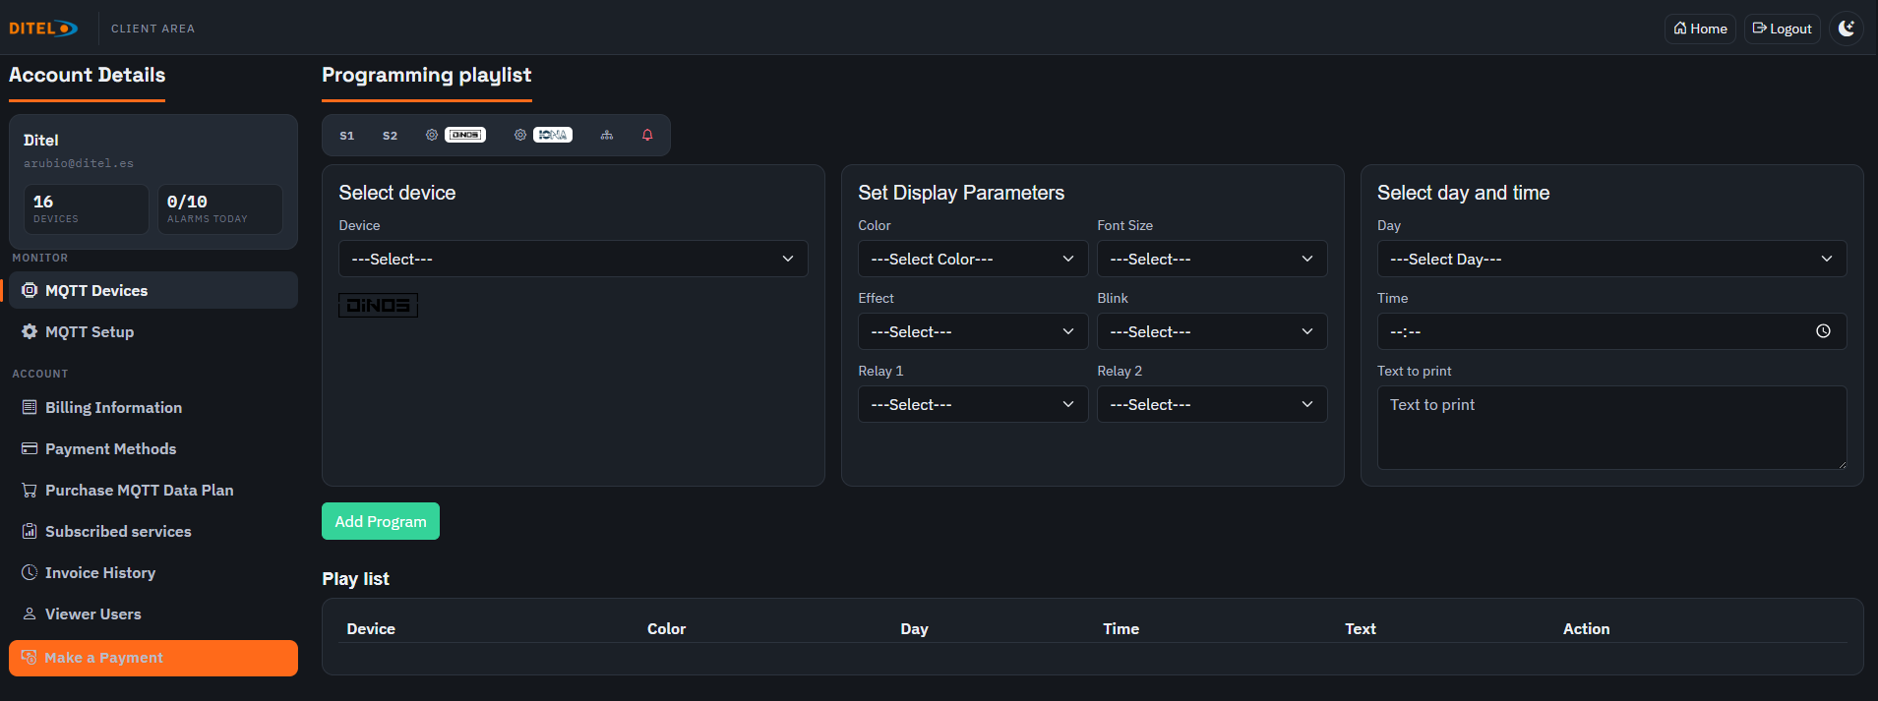This screenshot has height=701, width=1878.
Task: Click the Subscribed services icon
Action: [x=30, y=531]
